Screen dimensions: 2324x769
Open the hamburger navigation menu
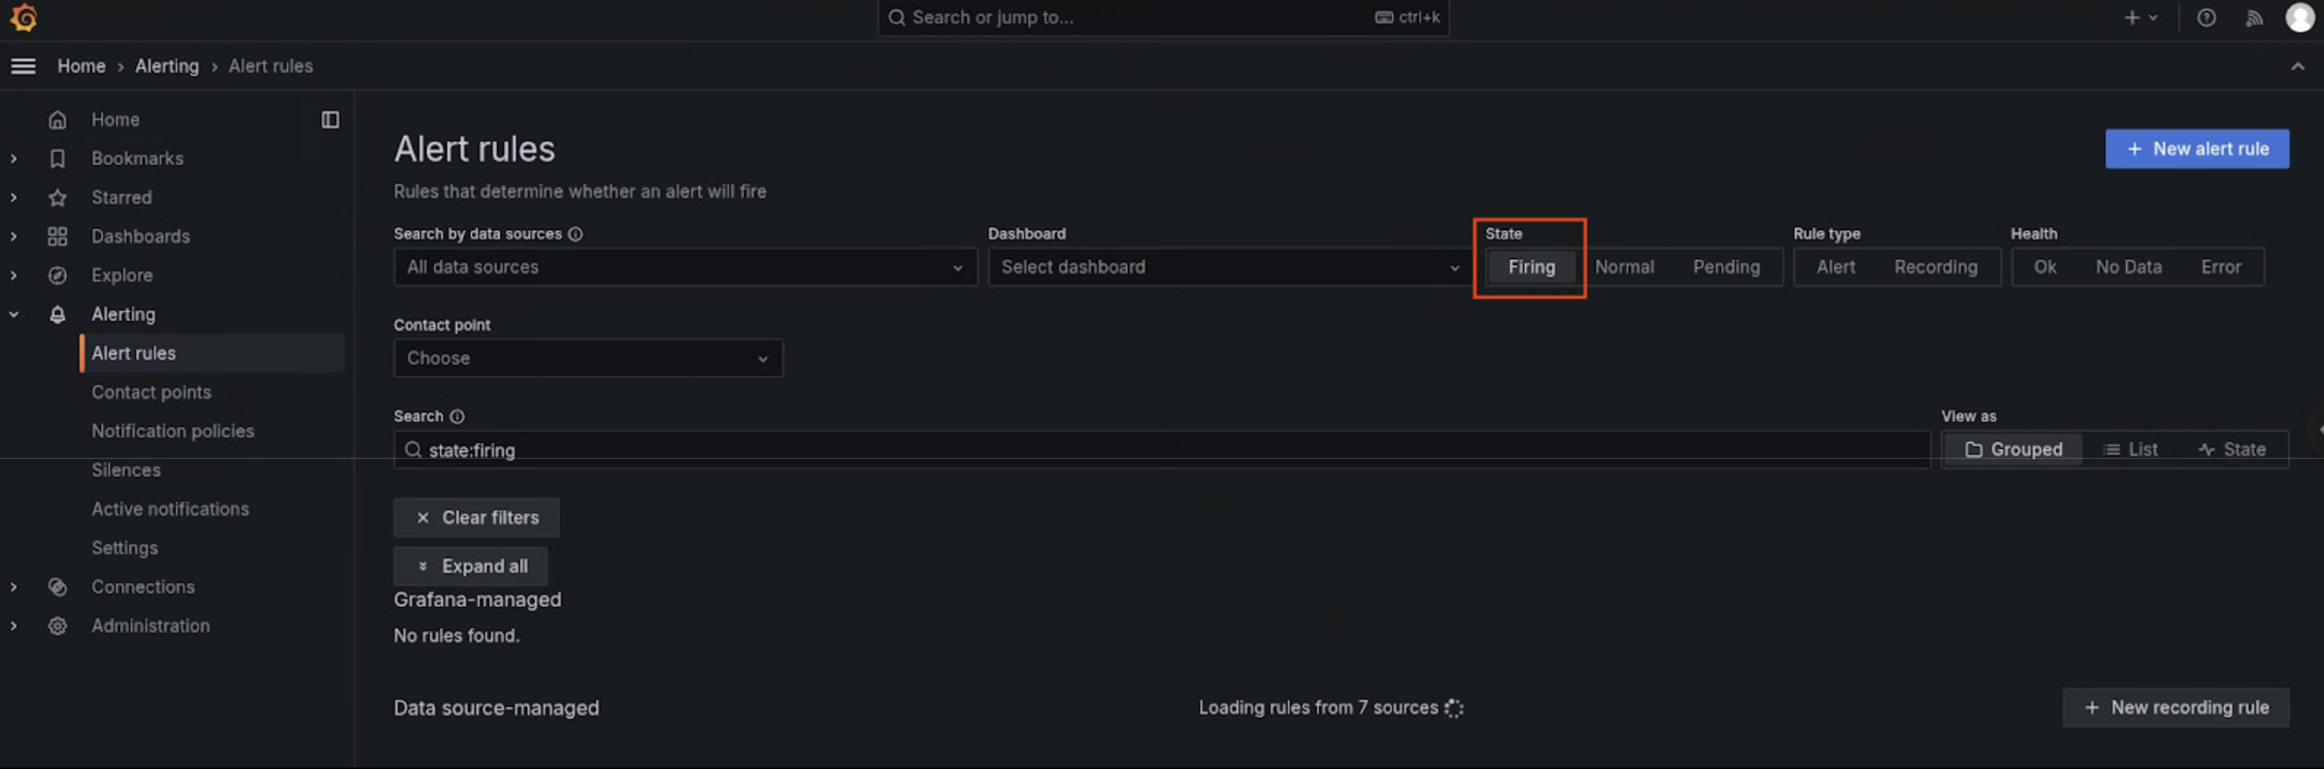23,66
